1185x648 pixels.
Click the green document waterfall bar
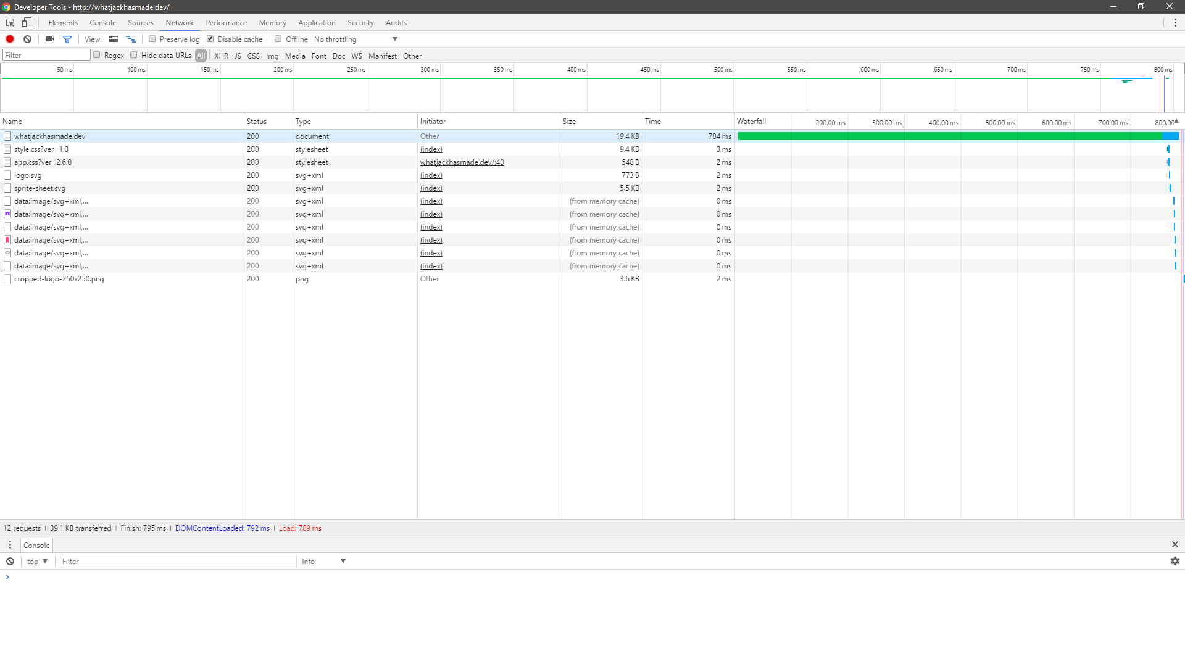pos(950,136)
